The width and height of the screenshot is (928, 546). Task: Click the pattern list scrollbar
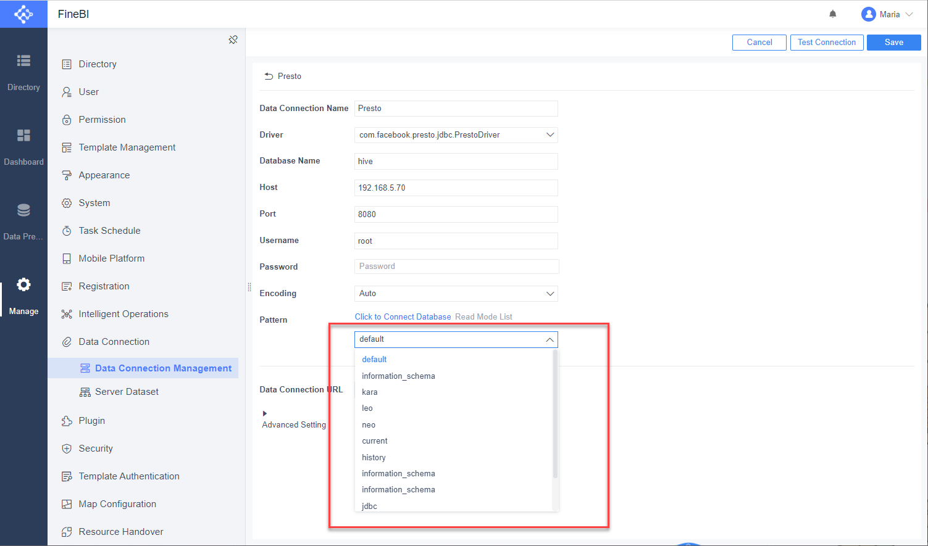point(555,415)
